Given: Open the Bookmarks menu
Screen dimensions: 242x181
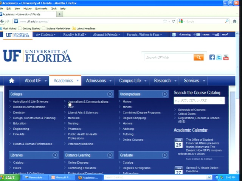Looking at the screenshot, I should (41, 8).
